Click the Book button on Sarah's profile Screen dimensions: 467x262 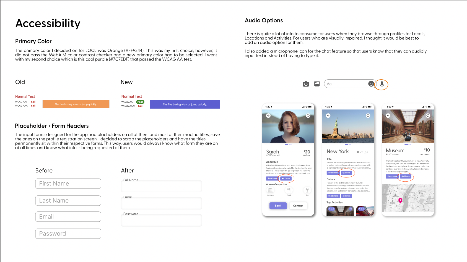(x=278, y=206)
